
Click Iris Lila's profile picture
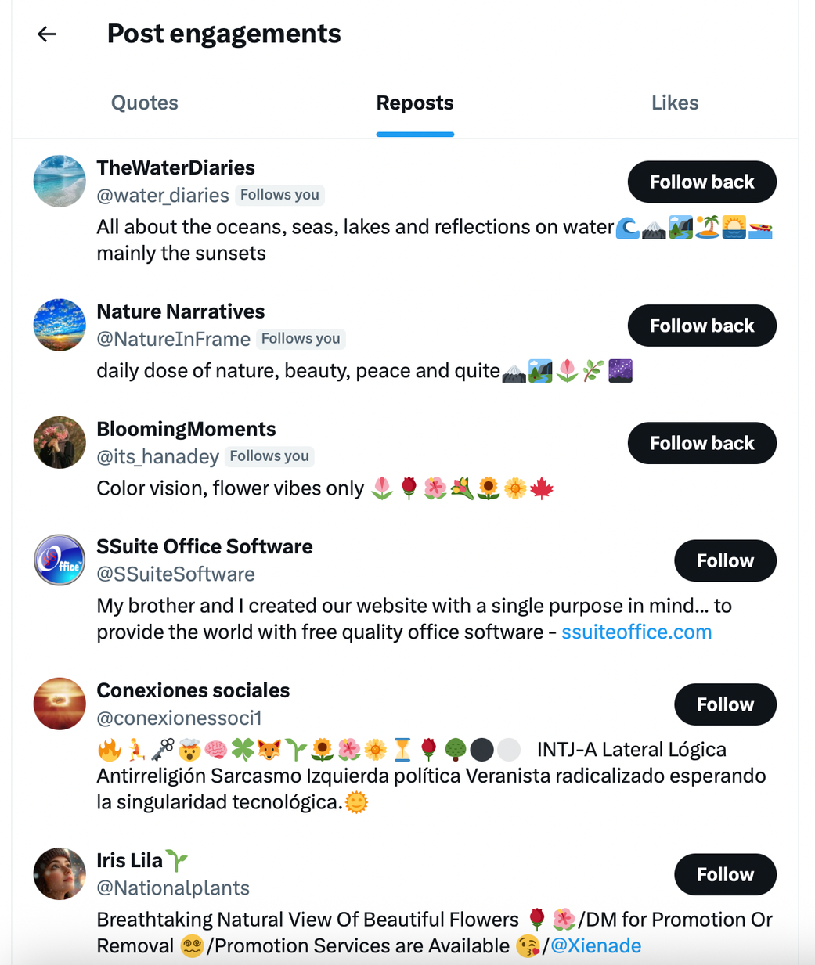coord(59,873)
